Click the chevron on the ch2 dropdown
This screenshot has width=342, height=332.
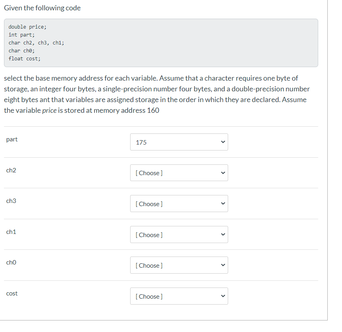tap(223, 173)
